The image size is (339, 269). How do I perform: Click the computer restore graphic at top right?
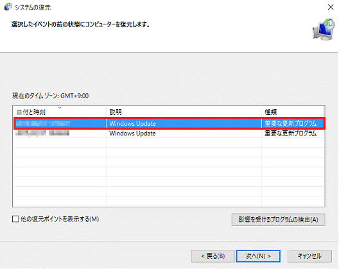(324, 29)
